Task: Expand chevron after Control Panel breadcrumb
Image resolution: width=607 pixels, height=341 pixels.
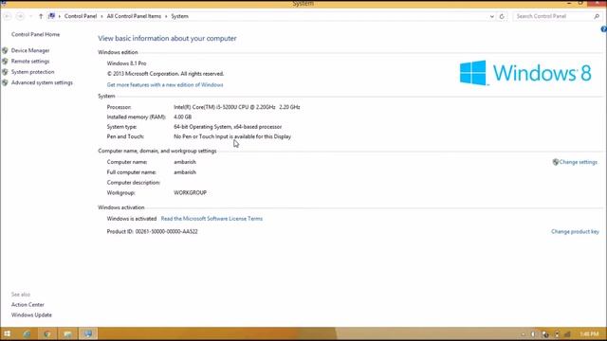Action: tap(102, 16)
